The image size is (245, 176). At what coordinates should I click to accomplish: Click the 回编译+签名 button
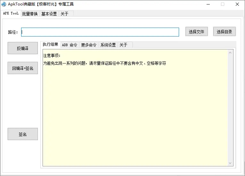[23, 68]
